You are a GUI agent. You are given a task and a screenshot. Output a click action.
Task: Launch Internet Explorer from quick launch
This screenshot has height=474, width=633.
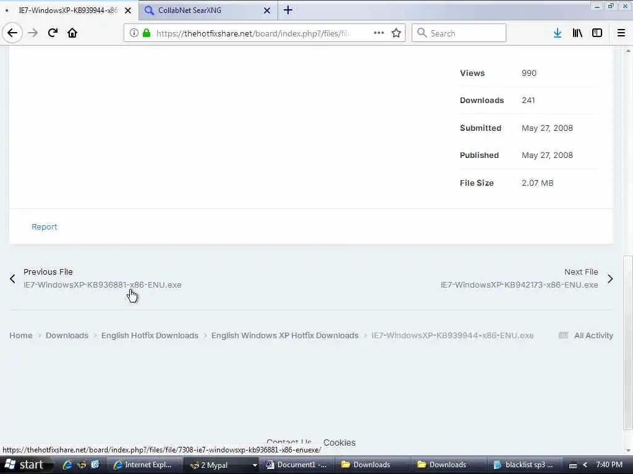(x=67, y=465)
